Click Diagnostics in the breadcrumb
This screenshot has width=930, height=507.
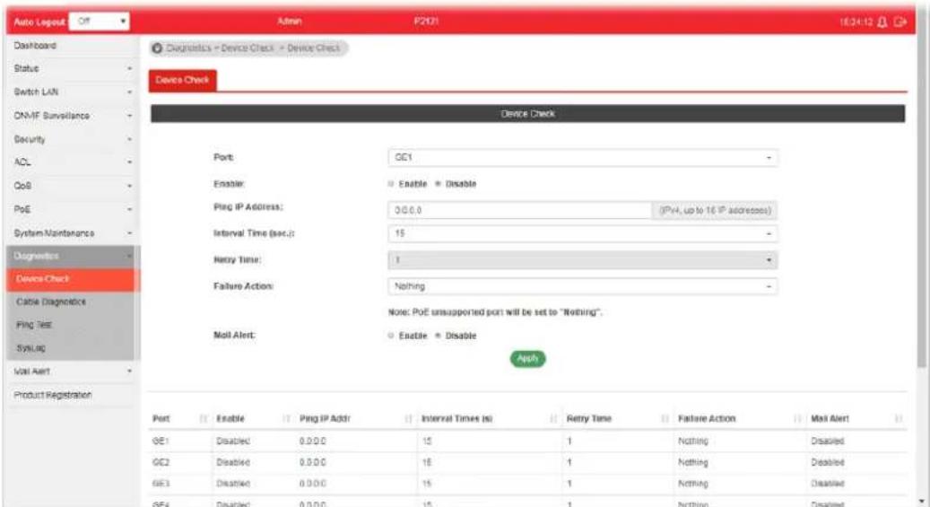pyautogui.click(x=188, y=48)
